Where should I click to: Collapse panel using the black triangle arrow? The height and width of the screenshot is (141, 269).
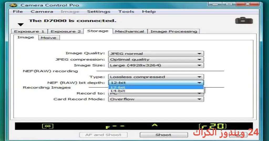point(20,25)
